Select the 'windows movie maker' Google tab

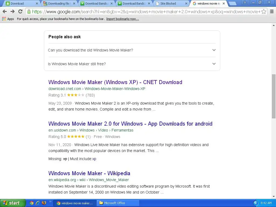tap(209, 4)
